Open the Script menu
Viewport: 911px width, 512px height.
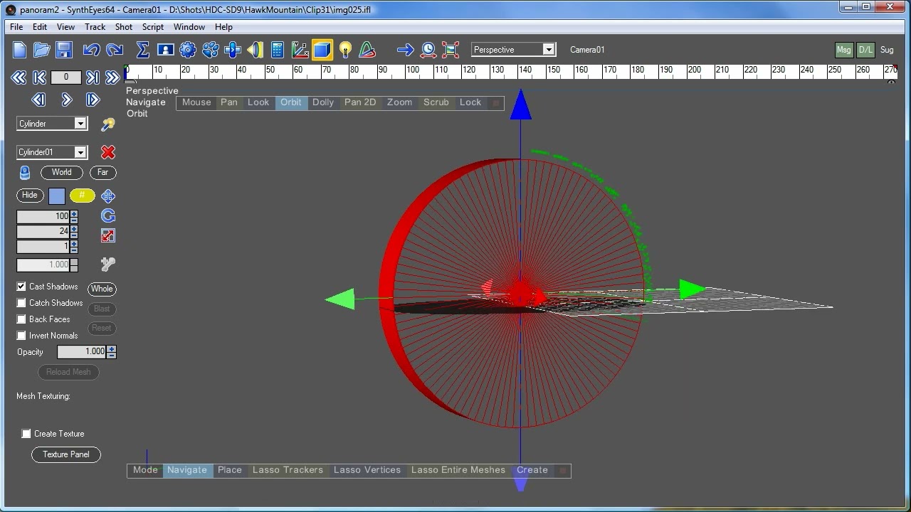tap(153, 27)
